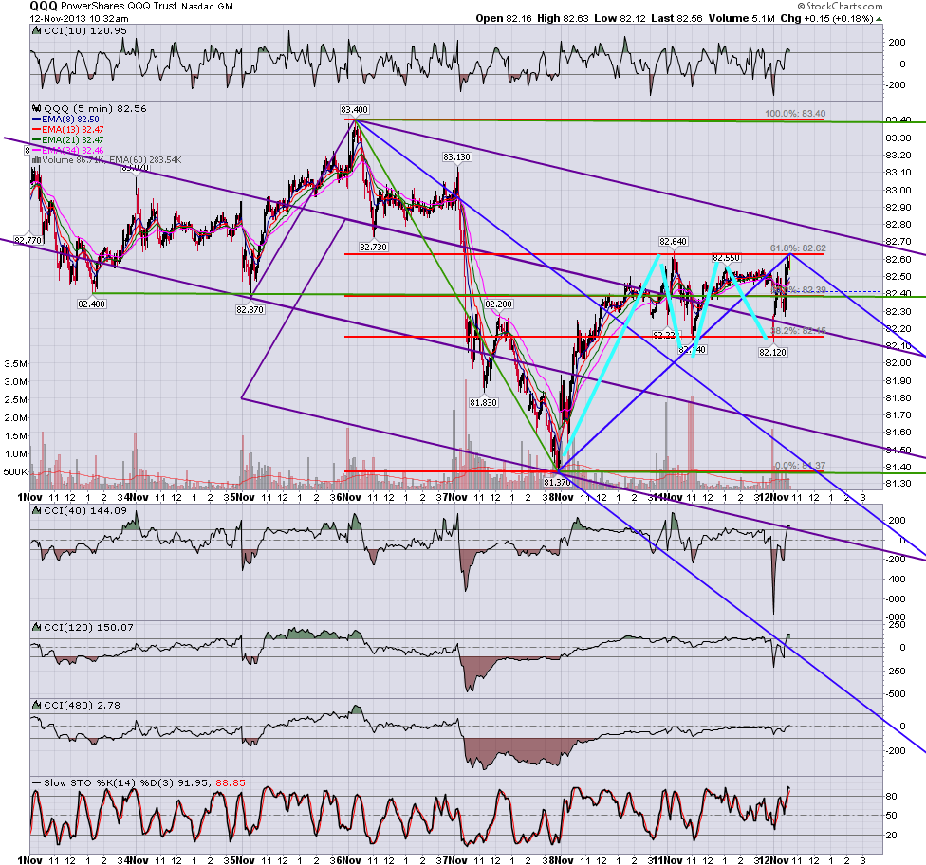Click the '81.830' price label

484,403
